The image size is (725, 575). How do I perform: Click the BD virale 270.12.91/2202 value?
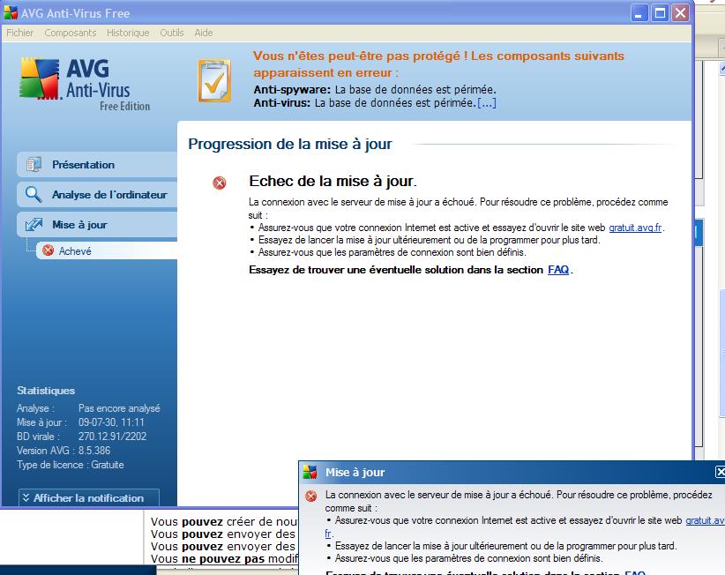112,437
